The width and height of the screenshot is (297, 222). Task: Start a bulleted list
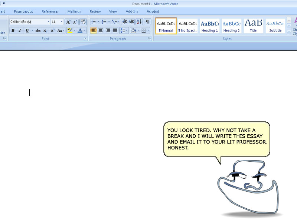[94, 22]
